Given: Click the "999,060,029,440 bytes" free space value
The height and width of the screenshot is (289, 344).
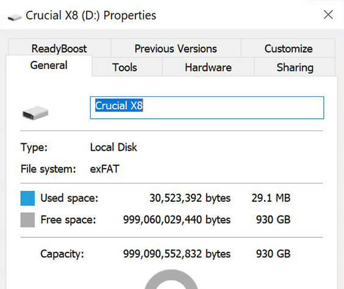Looking at the screenshot, I should [x=177, y=219].
